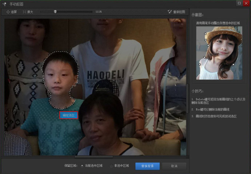Click the horizontal scrollbar under the canvas
Image resolution: width=251 pixels, height=174 pixels.
click(94, 157)
